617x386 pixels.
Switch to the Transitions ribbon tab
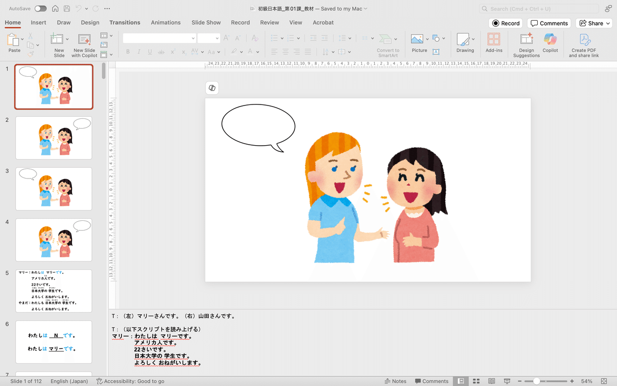click(124, 23)
